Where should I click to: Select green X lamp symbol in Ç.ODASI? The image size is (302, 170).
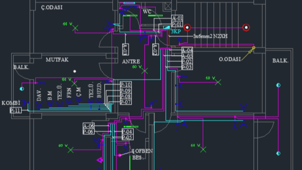point(75,28)
